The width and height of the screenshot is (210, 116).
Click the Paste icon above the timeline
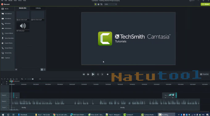[14, 79]
